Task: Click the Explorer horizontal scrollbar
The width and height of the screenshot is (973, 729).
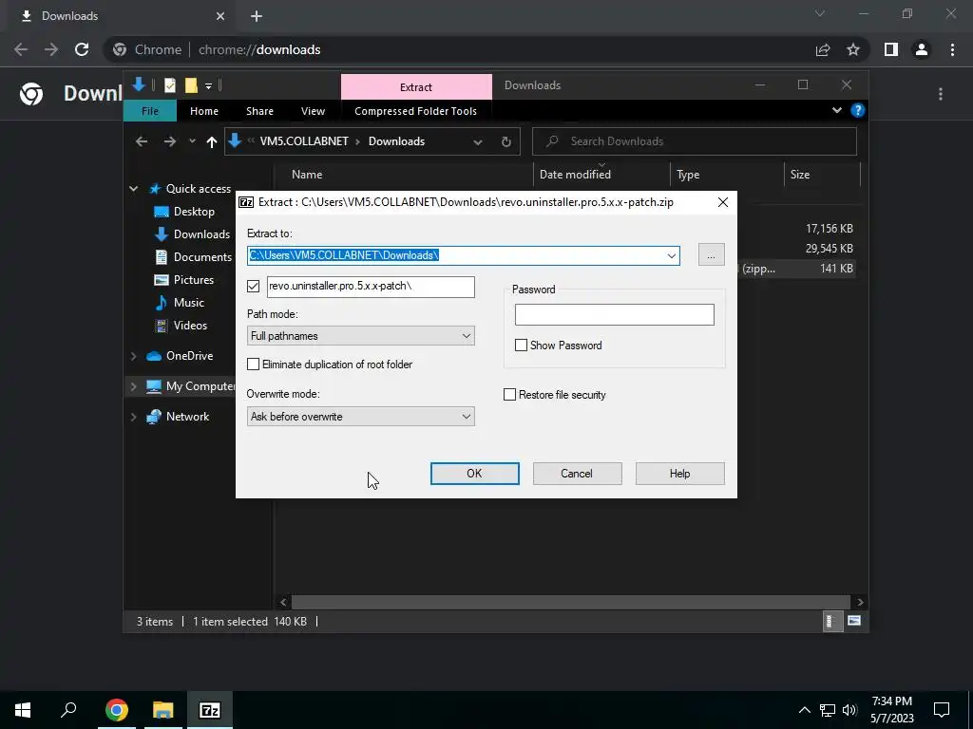Action: click(x=570, y=602)
